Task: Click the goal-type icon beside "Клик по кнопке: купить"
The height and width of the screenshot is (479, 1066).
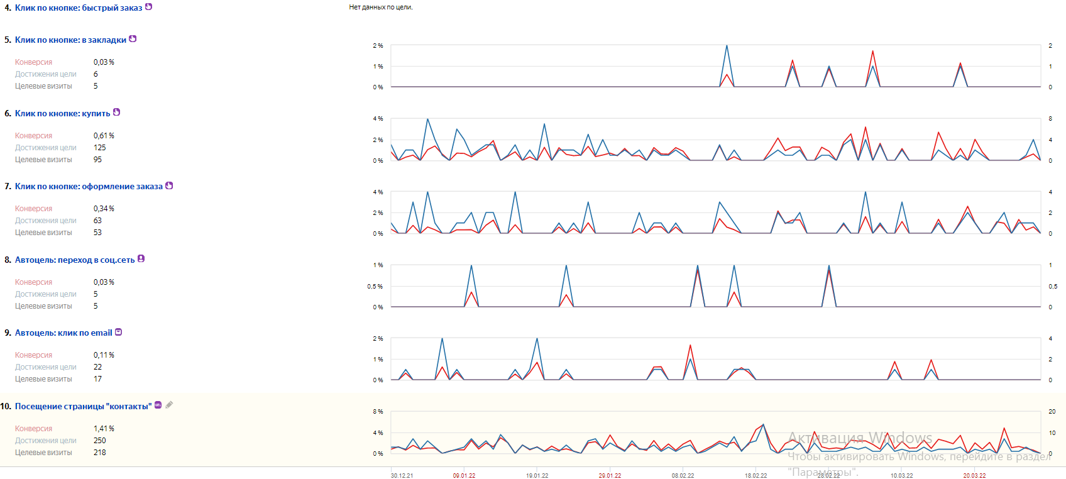Action: pyautogui.click(x=116, y=113)
